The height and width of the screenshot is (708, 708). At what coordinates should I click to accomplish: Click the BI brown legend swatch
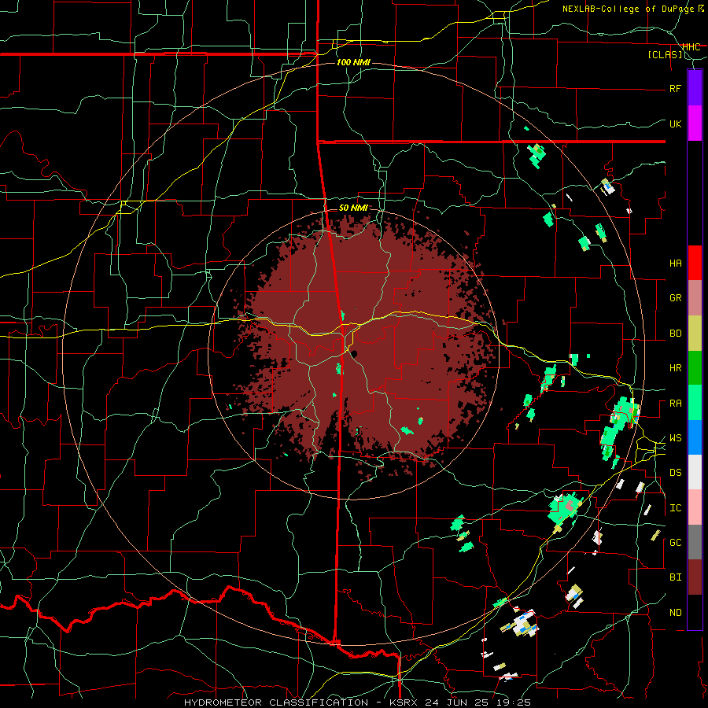(x=695, y=577)
